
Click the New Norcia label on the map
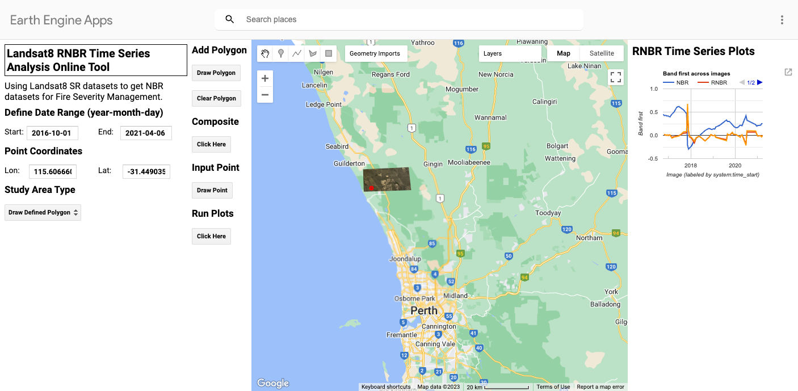click(x=496, y=74)
